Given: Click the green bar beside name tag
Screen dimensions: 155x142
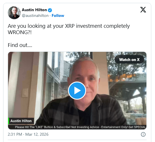Looking at the screenshot, I should [x=9, y=121].
